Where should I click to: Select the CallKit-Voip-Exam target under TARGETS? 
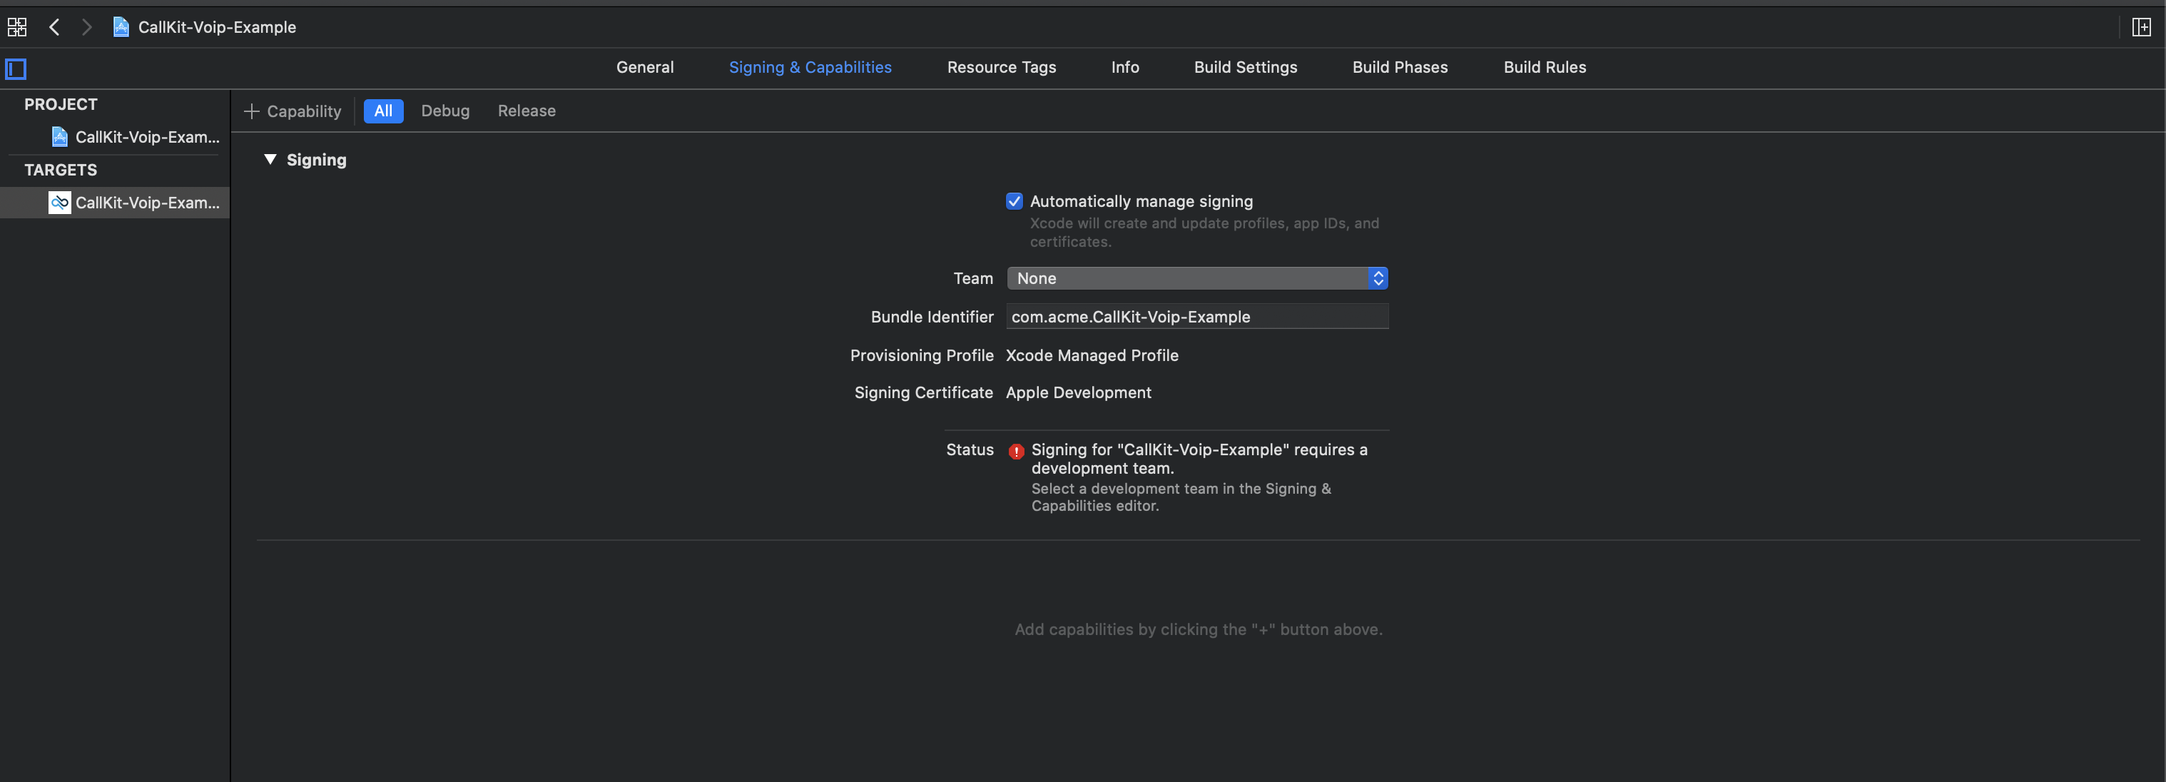click(115, 203)
